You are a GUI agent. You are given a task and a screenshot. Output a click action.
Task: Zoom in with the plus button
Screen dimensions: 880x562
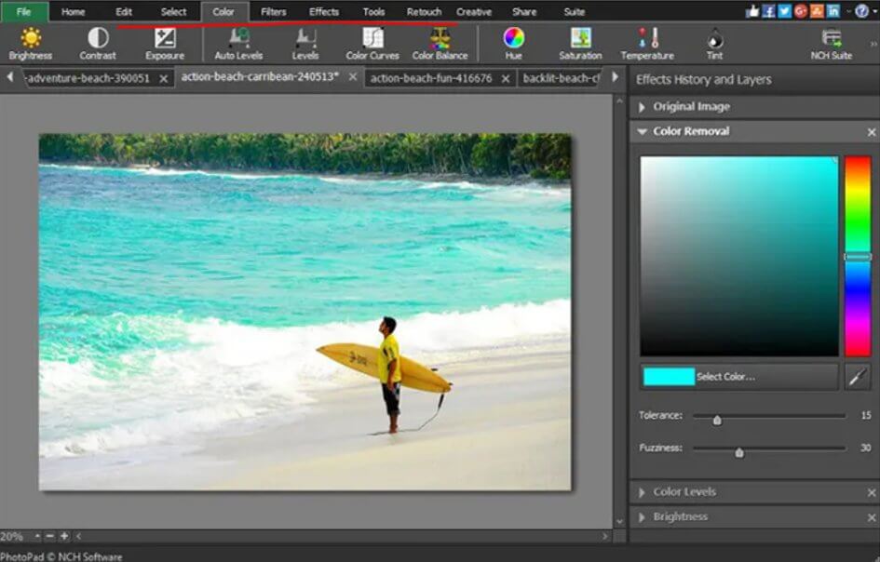tap(64, 536)
